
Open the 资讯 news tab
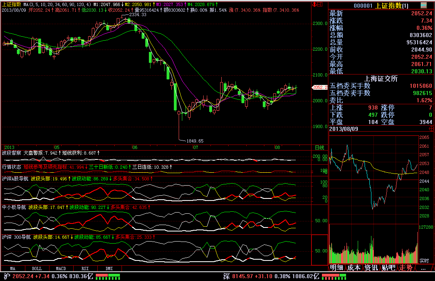(x=371, y=268)
